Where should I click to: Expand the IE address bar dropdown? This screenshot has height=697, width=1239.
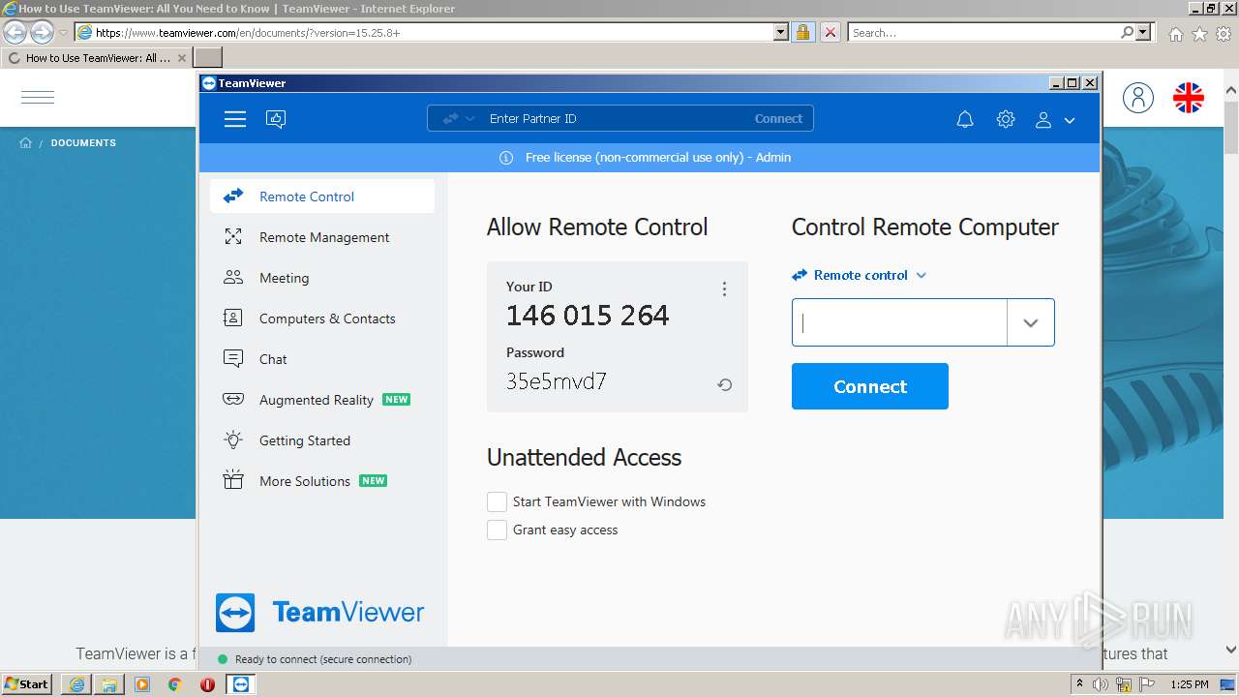pyautogui.click(x=781, y=33)
